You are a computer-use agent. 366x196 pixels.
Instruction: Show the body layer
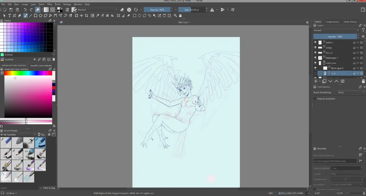pos(315,73)
